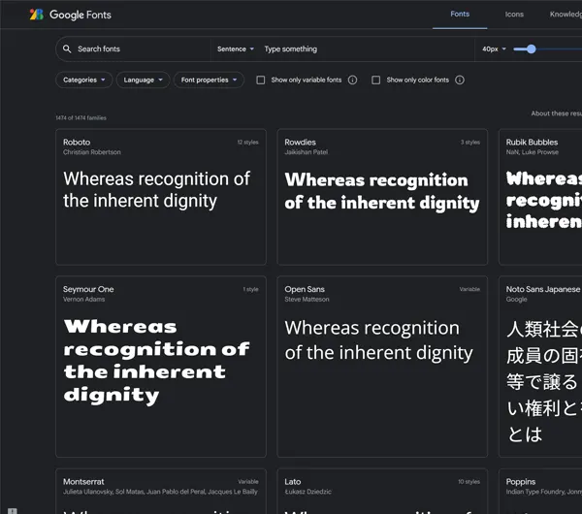Click 'Variable' label on Montserrat card
The image size is (582, 514).
pyautogui.click(x=248, y=482)
